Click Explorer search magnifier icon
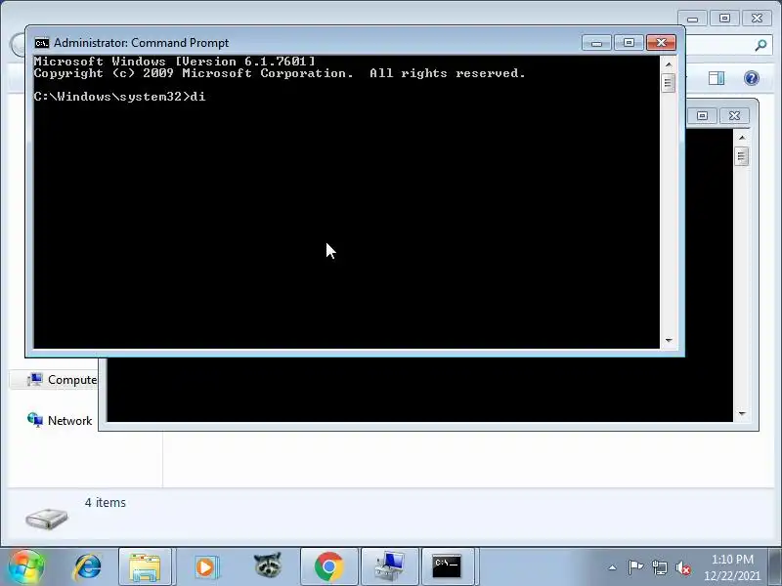 (760, 46)
